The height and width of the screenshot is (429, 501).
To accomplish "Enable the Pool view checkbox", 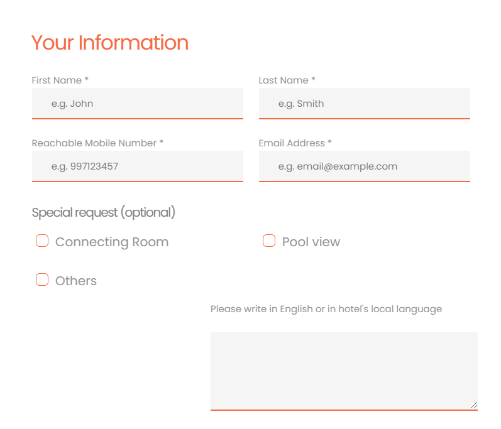I will click(x=269, y=241).
